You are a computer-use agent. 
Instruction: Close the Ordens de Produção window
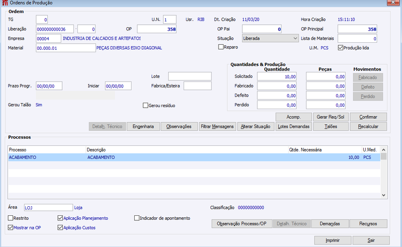[x=393, y=3]
